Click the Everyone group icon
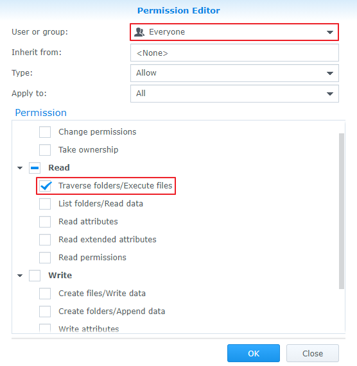 tap(139, 32)
